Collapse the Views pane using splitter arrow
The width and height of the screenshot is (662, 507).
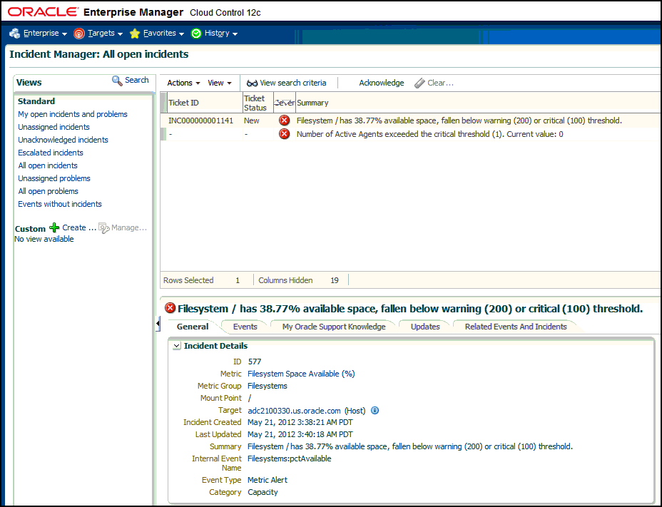point(158,324)
